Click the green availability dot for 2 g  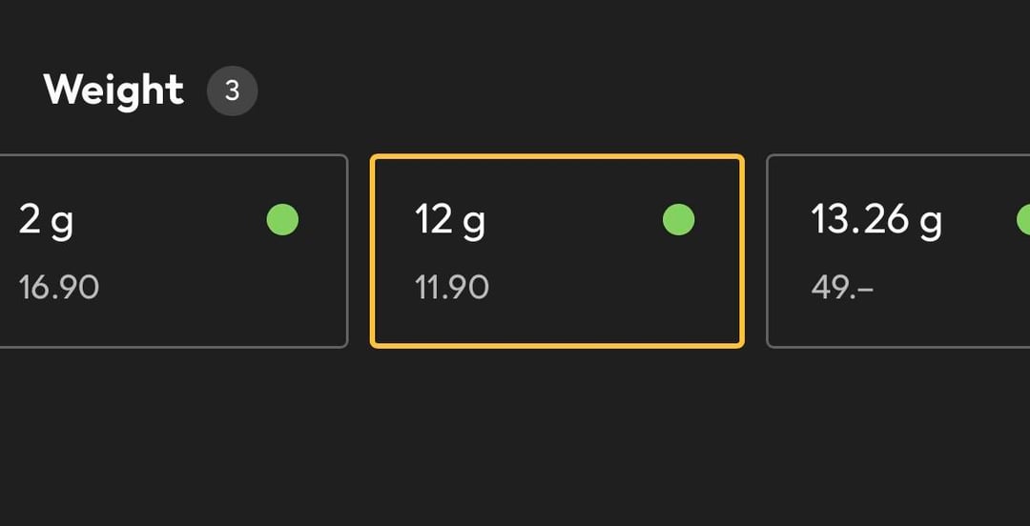(282, 220)
